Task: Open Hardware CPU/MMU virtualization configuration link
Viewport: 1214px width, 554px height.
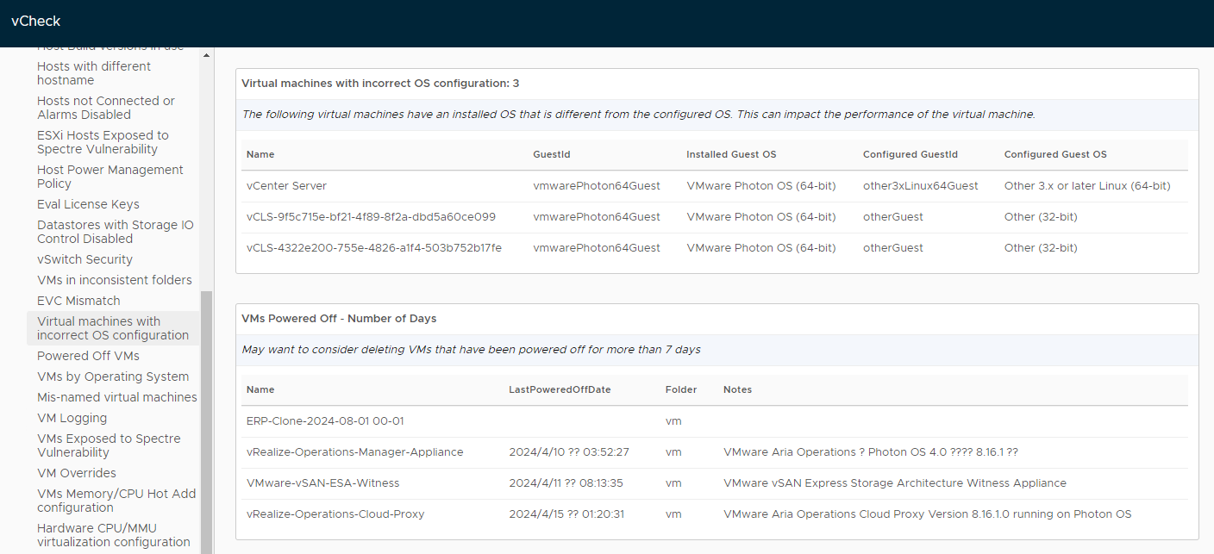Action: tap(114, 535)
